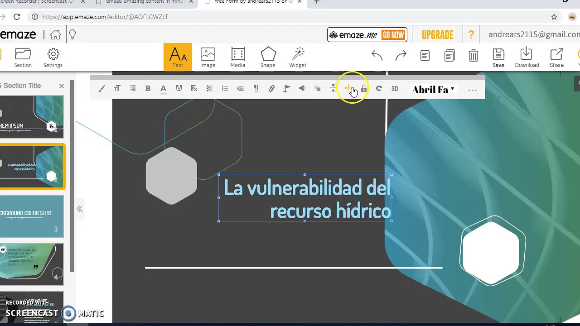
Task: Open the lightbulb tips icon
Action: click(x=72, y=35)
